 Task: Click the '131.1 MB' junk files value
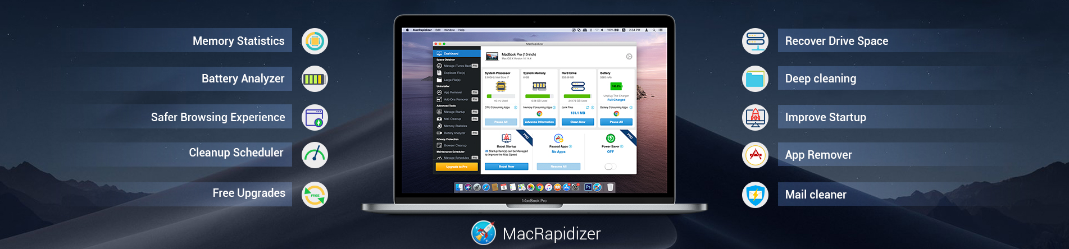point(577,113)
